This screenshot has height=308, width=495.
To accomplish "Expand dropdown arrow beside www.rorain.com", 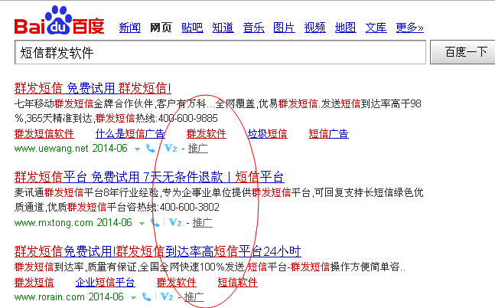I will tap(134, 297).
